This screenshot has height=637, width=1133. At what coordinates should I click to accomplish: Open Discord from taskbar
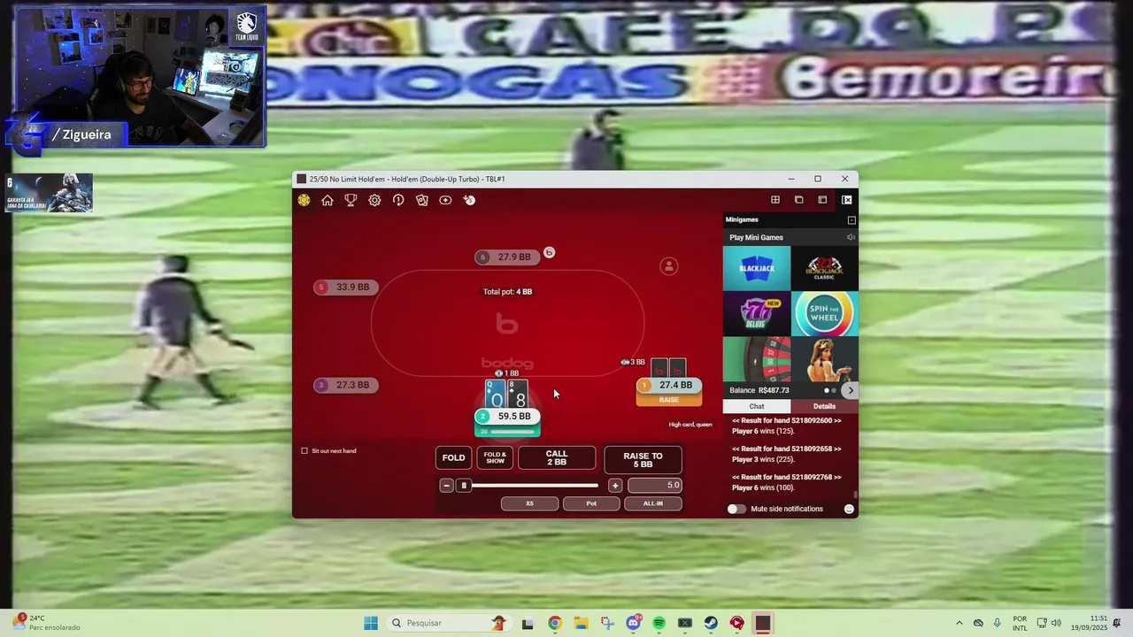[633, 623]
